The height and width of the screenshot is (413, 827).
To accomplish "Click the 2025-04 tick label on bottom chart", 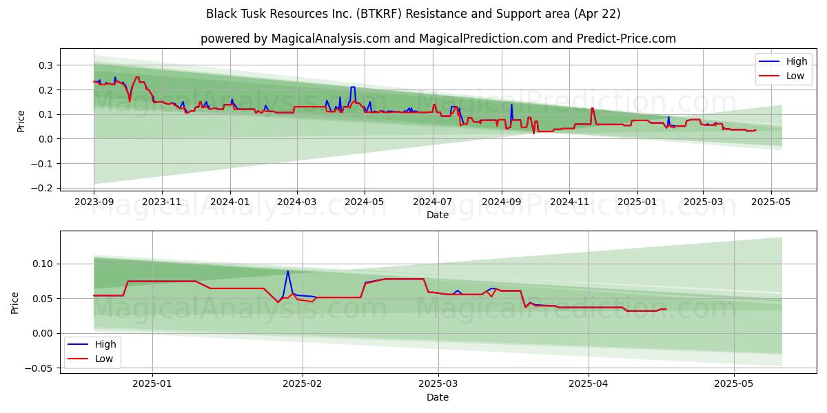I will [589, 385].
